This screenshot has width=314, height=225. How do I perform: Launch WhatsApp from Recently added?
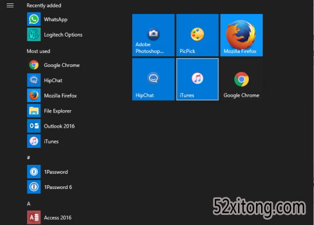34,19
